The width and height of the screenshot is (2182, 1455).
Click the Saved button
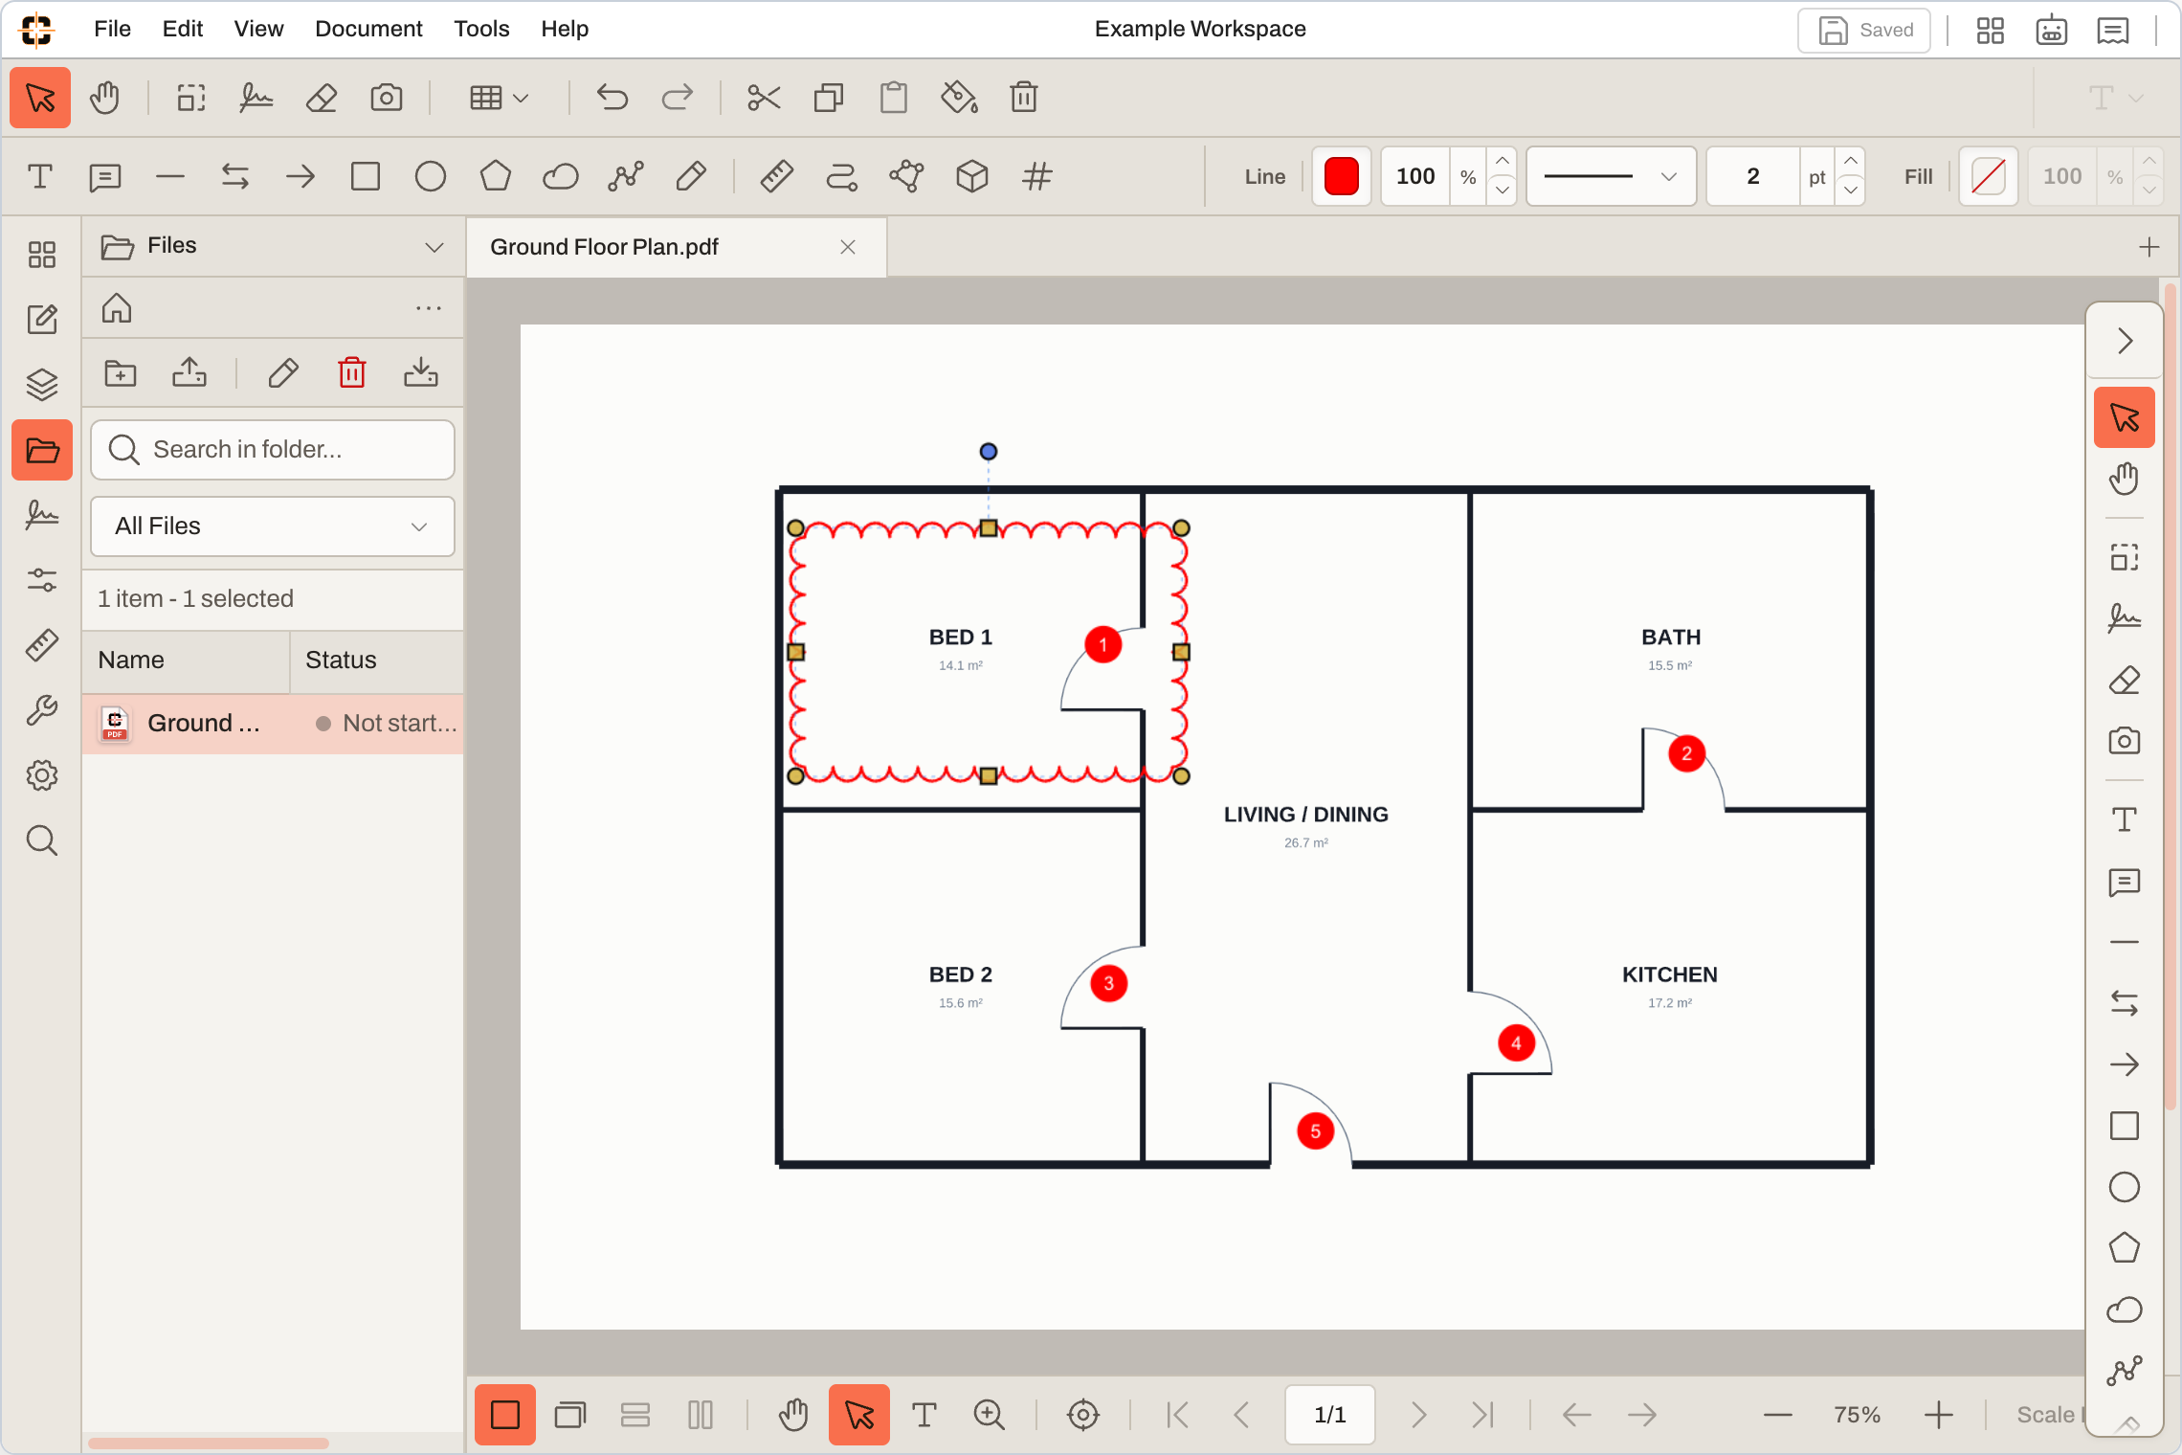pyautogui.click(x=1864, y=30)
